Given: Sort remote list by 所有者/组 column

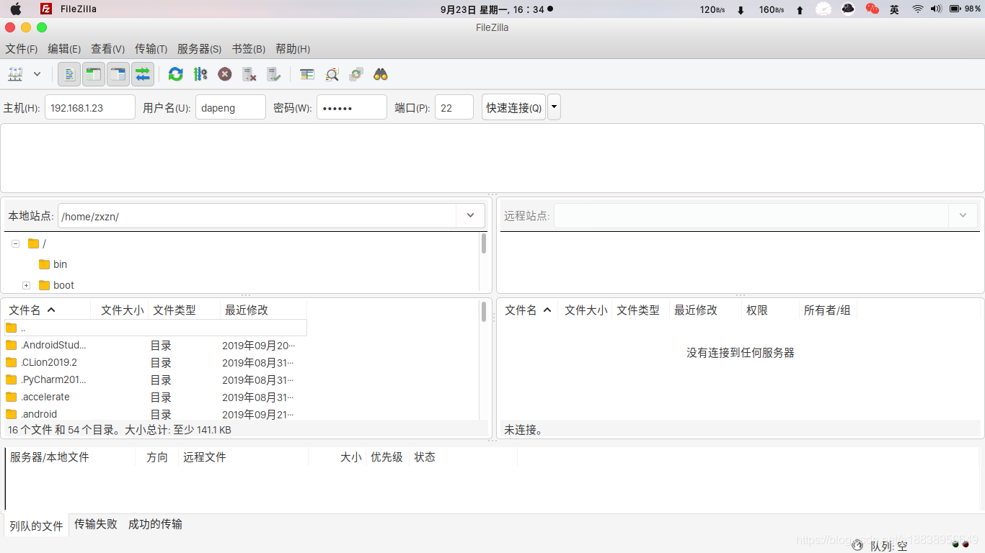Looking at the screenshot, I should pos(827,310).
